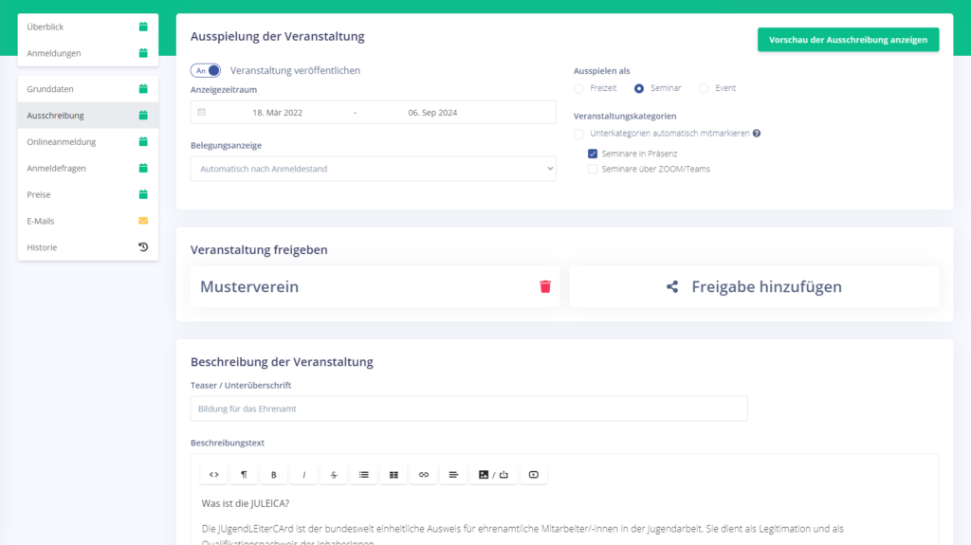
Task: Open the paragraph format dropdown in editor
Action: point(244,475)
